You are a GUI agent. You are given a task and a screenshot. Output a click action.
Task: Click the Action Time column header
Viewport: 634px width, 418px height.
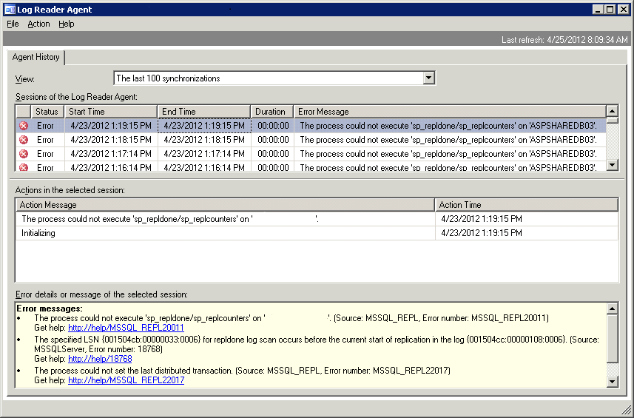click(527, 205)
